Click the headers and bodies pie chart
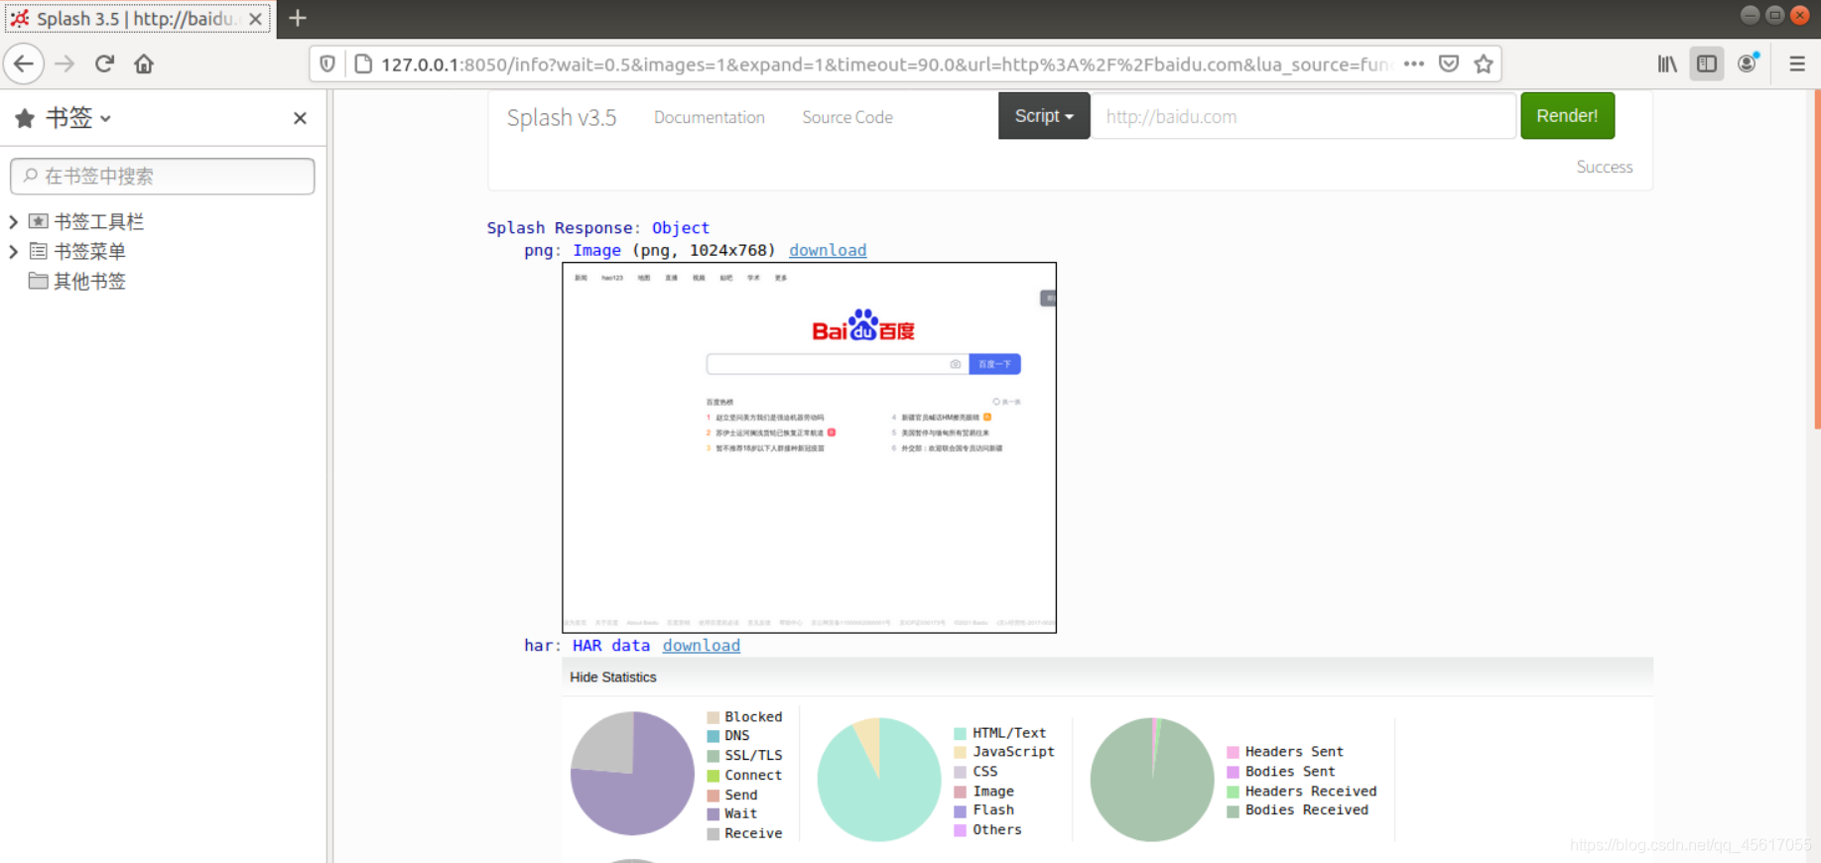The image size is (1821, 863). pos(1152,780)
